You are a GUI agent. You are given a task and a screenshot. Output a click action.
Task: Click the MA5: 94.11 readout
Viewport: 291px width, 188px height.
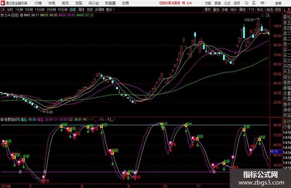pyautogui.click(x=31, y=15)
